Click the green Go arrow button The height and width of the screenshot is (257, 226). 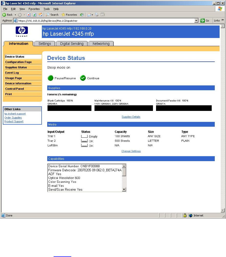(202, 20)
